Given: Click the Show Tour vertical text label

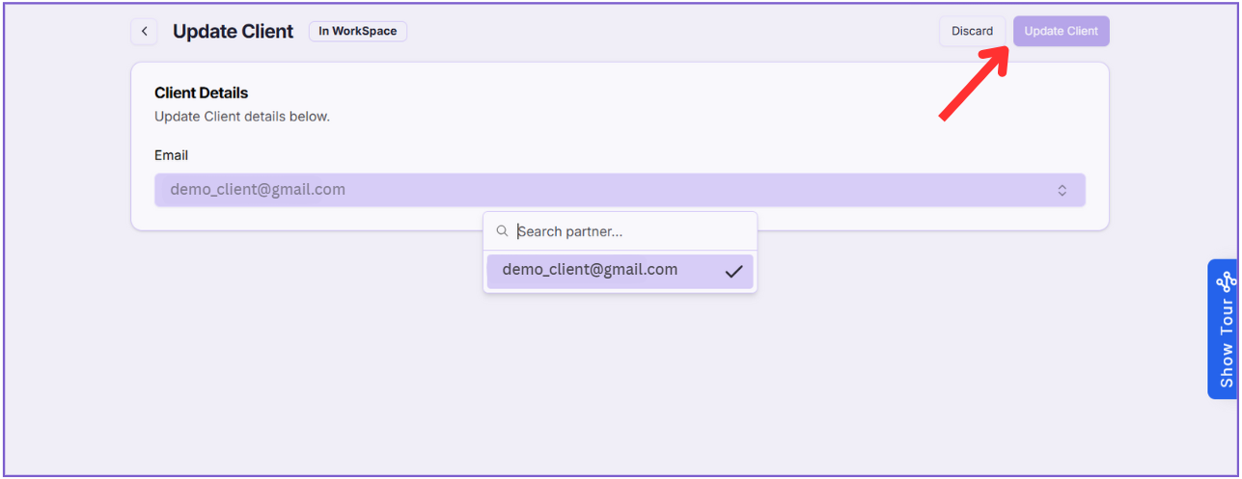Looking at the screenshot, I should 1227,344.
